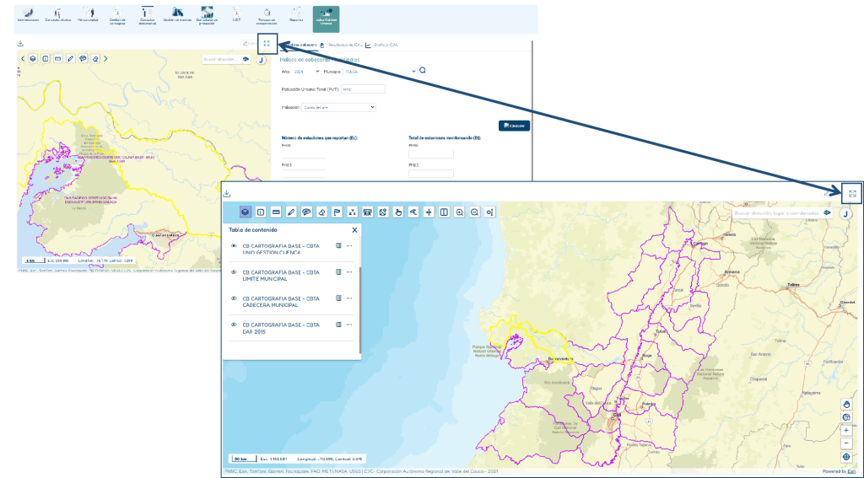864x478 pixels.
Task: Select the hand pointer tool in large map toolbar
Action: point(398,212)
